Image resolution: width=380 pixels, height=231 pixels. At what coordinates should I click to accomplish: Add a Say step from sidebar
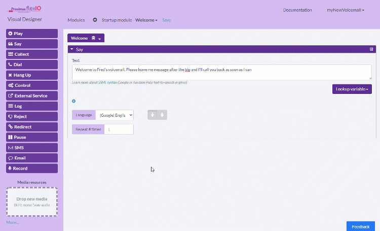pyautogui.click(x=32, y=44)
